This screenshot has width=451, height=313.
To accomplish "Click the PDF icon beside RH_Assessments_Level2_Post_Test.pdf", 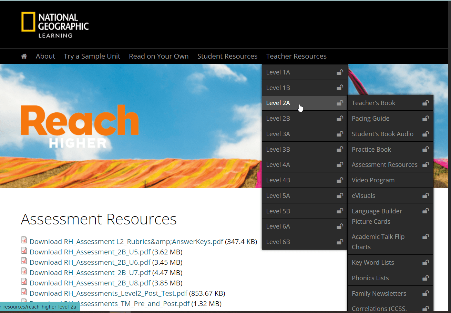I will 24,292.
